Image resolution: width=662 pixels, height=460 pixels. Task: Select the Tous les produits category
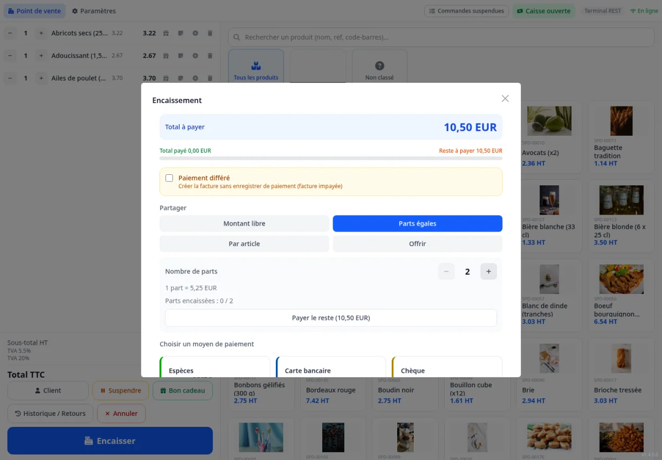(x=256, y=66)
